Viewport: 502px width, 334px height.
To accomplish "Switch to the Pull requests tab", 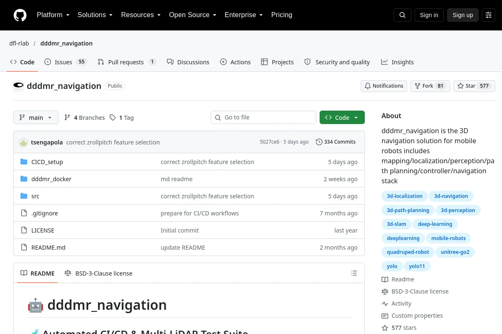I will click(x=127, y=62).
